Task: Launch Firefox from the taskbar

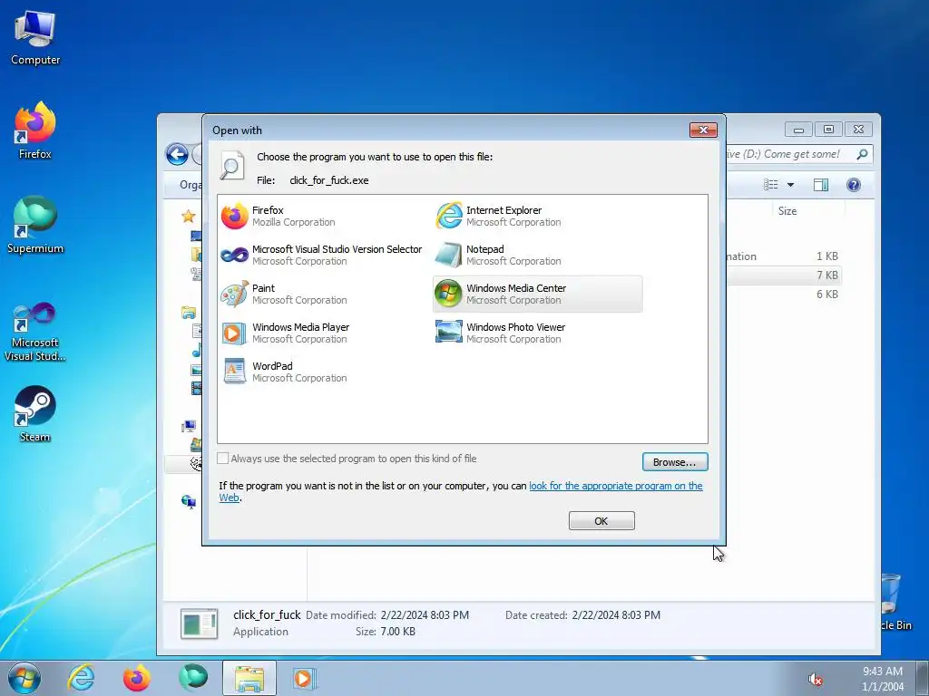Action: (x=137, y=678)
